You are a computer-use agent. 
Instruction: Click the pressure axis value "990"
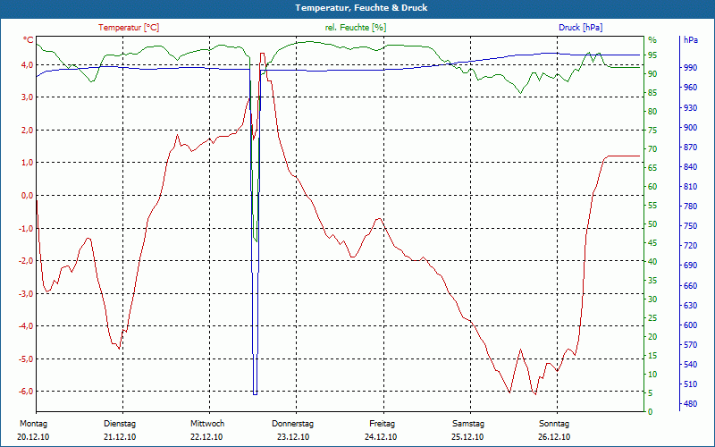point(691,68)
